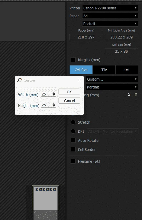Screen dimensions: 142x220
Task: Increase Width (mm) with up arrow
Action: point(54,93)
